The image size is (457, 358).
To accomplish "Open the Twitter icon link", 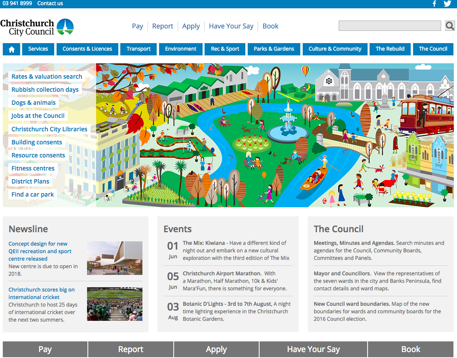I will [447, 4].
